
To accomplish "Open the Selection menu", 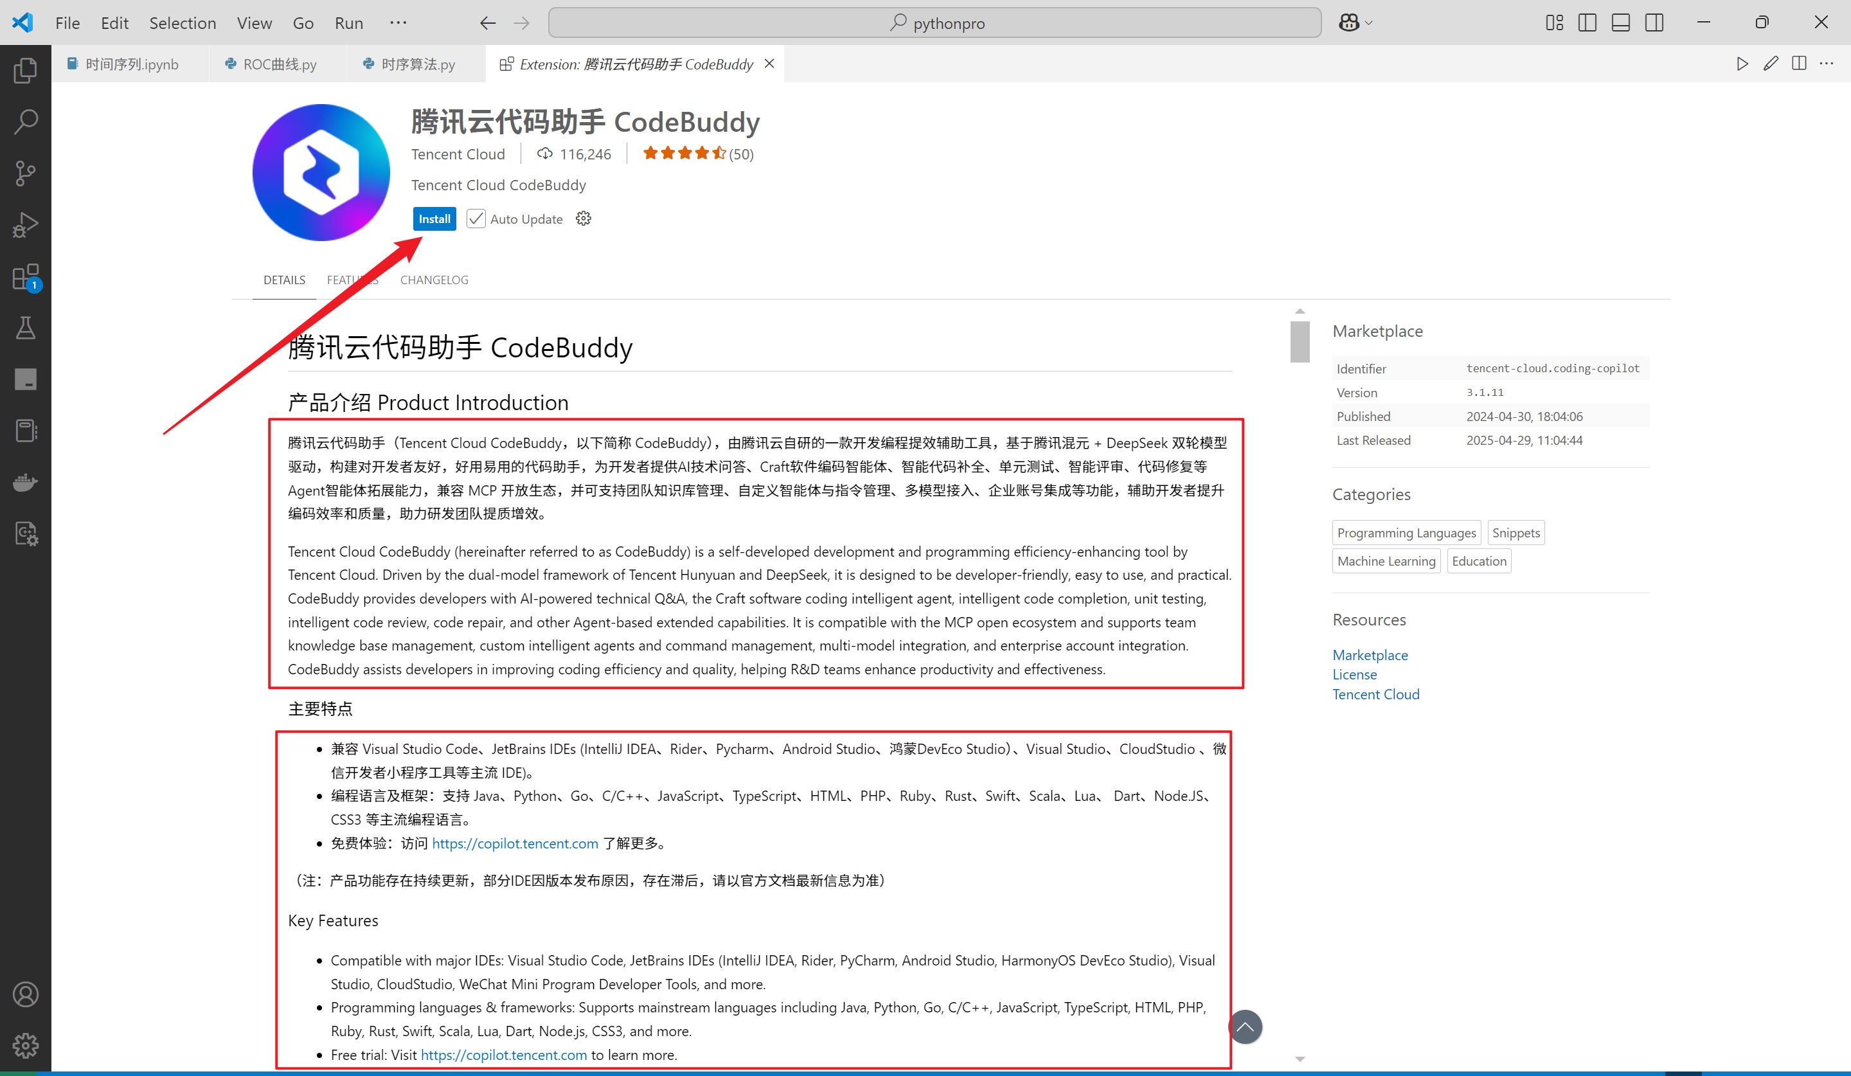I will (182, 22).
